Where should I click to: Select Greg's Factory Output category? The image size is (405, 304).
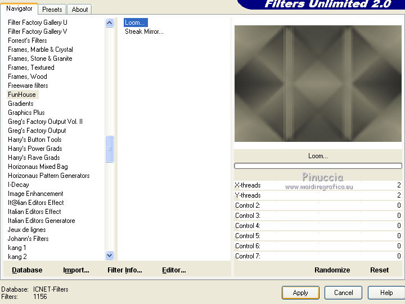tap(37, 131)
